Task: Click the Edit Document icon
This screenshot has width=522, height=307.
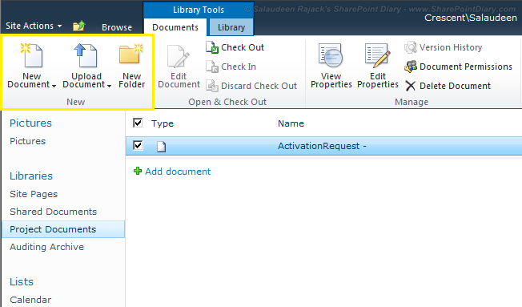Action: [179, 57]
